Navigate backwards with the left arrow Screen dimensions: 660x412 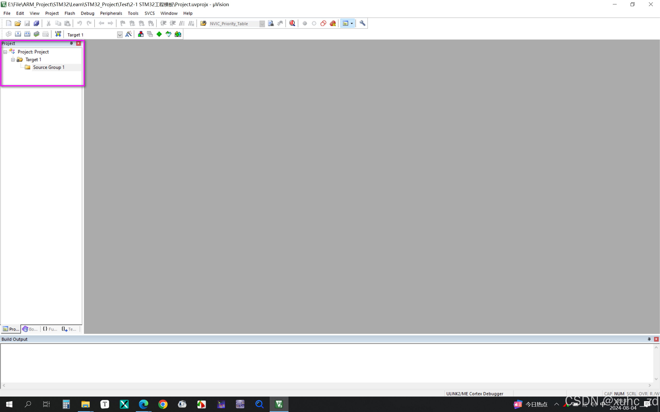101,23
